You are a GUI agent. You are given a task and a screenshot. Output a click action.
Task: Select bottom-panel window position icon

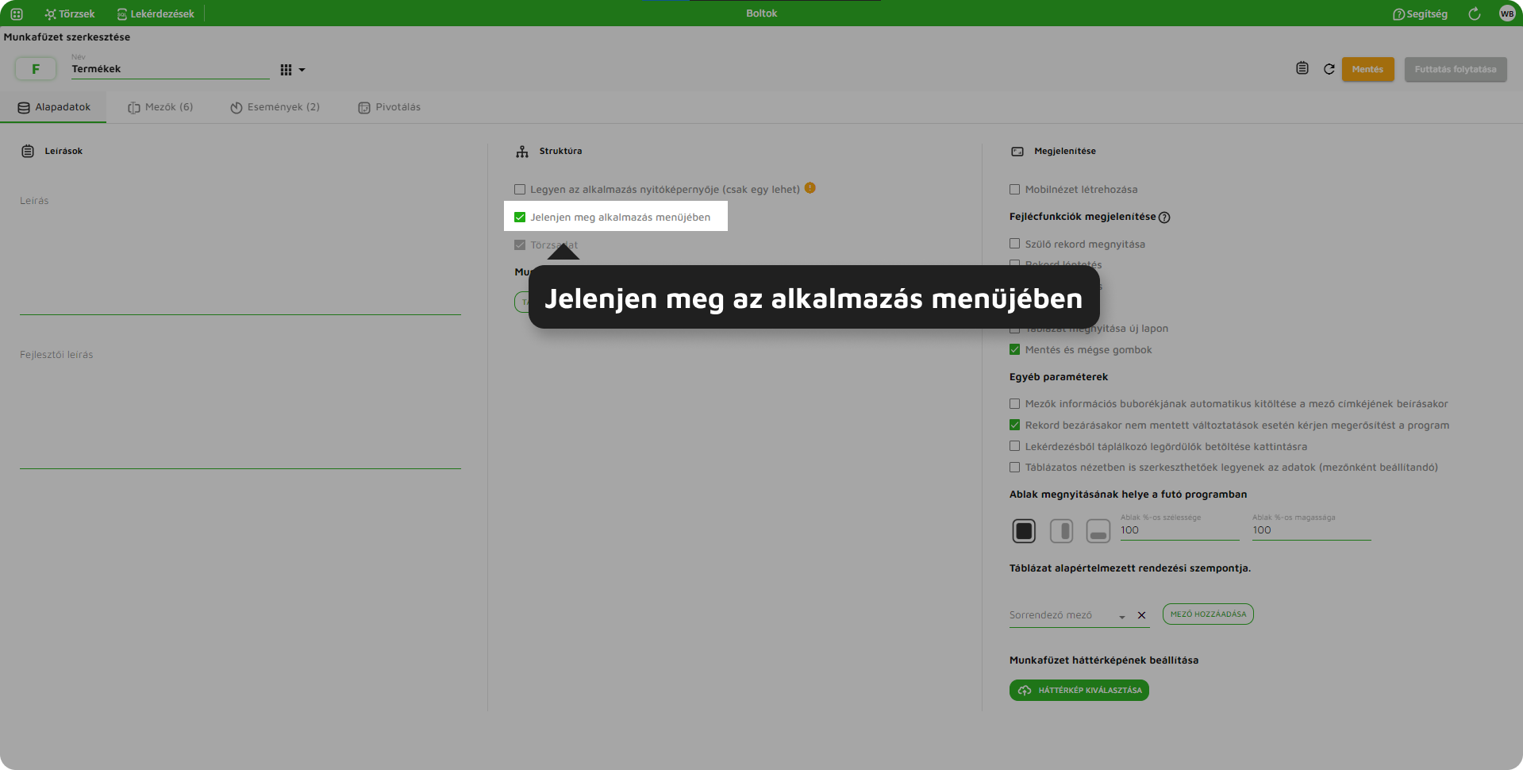(1098, 531)
